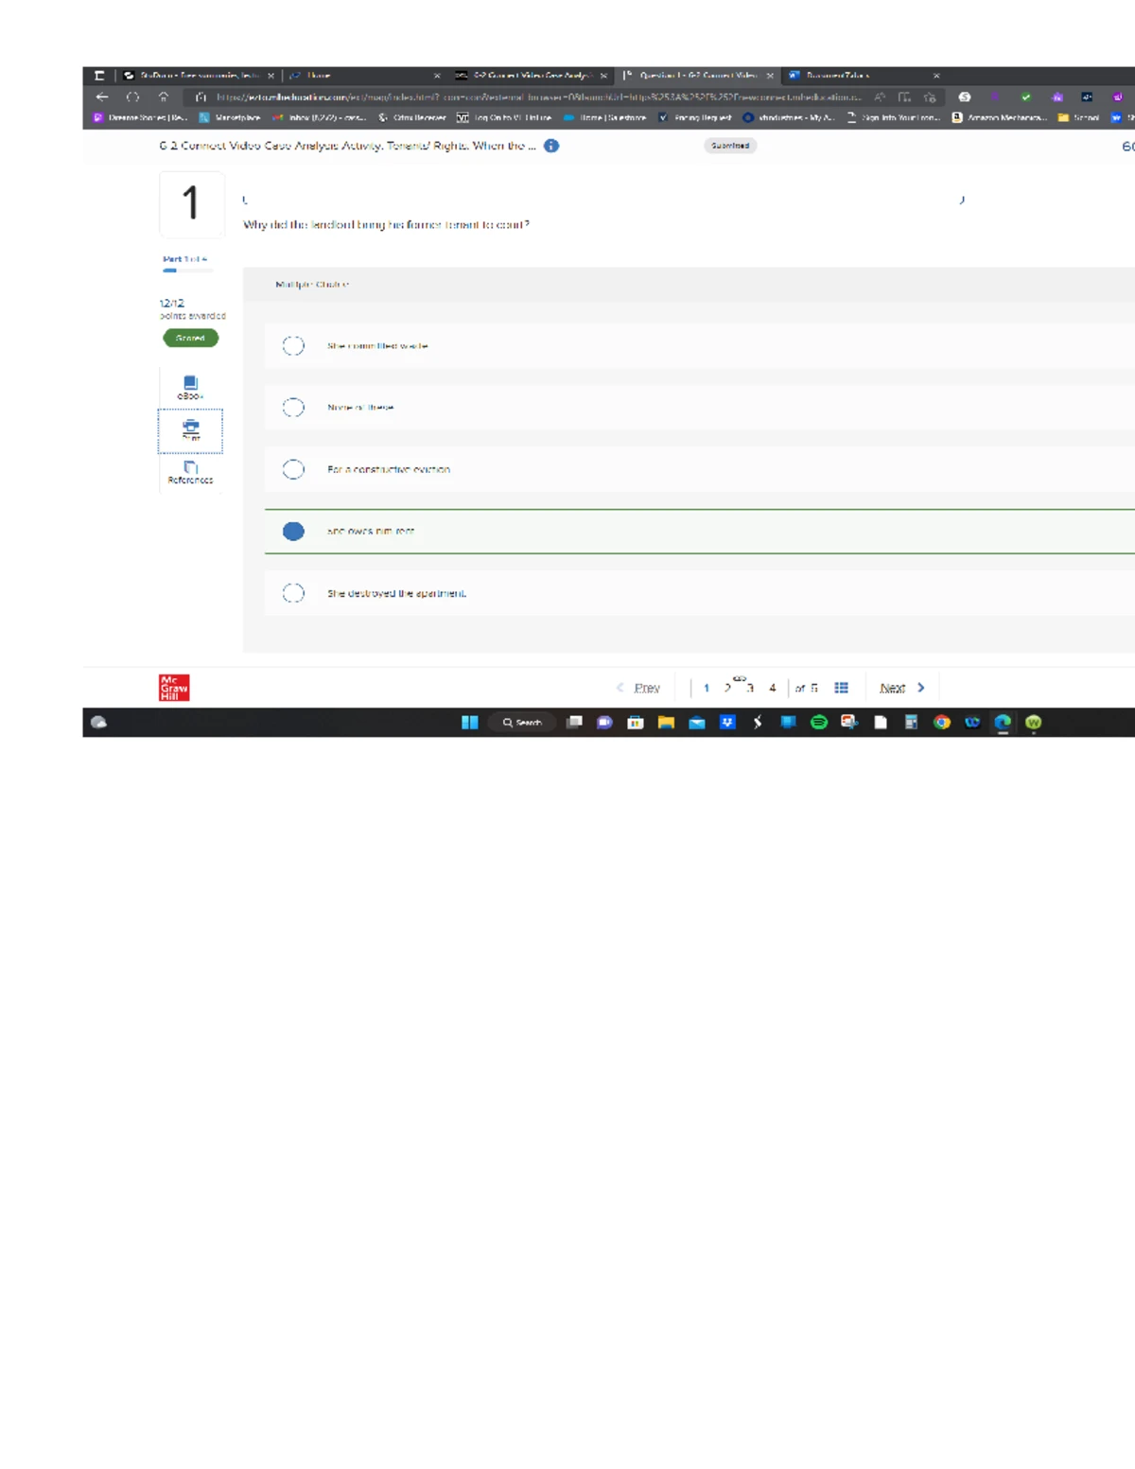Open Spotify from the taskbar
This screenshot has height=1469, width=1135.
click(819, 723)
